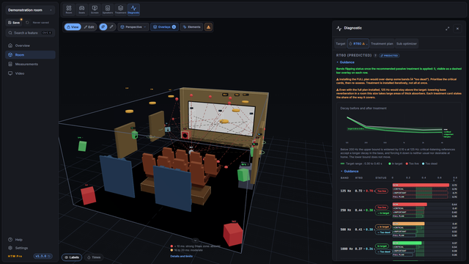Open the Treatment tool
The image size is (469, 264).
(120, 10)
